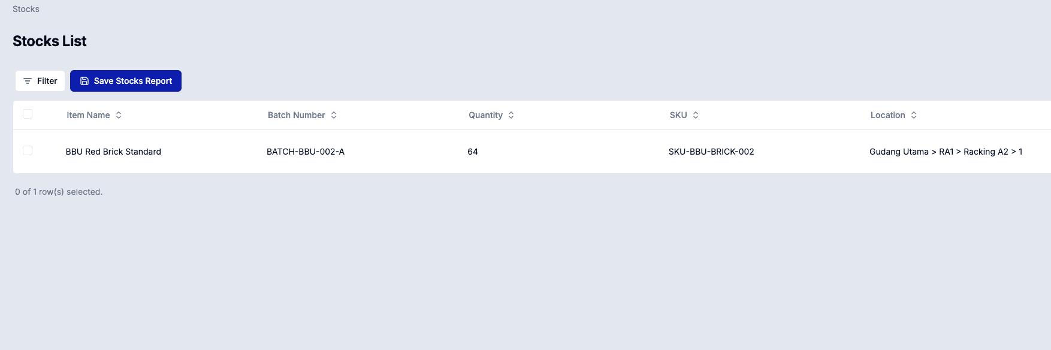Go to Stocks breadcrumb link

(26, 9)
